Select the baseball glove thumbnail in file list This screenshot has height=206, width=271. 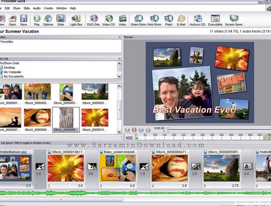point(37,118)
